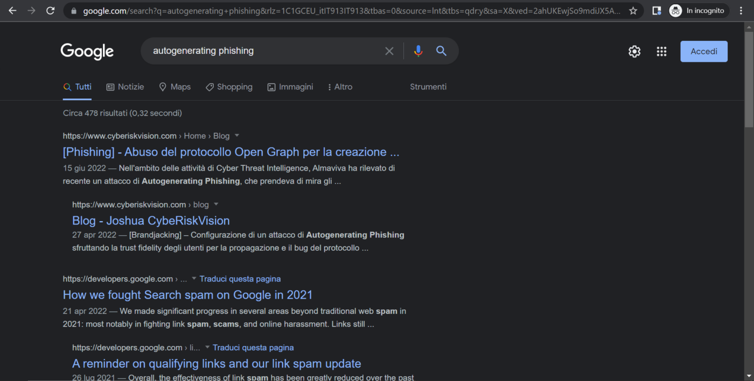754x381 pixels.
Task: Click the '27 apr 2022' result snippet
Action: pyautogui.click(x=238, y=242)
